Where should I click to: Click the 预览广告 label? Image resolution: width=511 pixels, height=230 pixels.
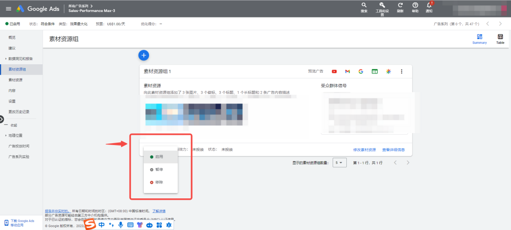tap(316, 72)
